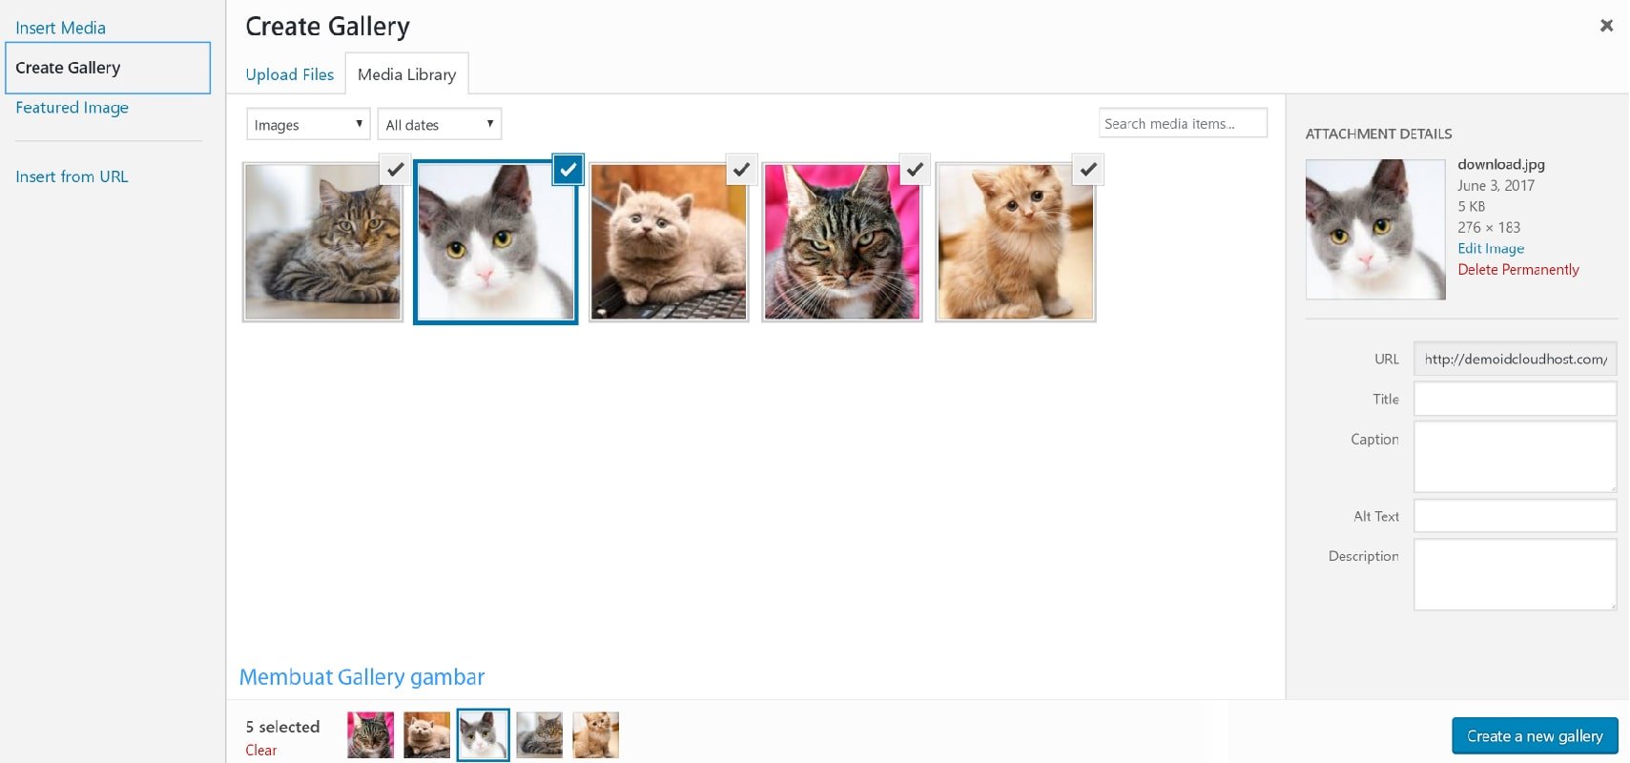Uncheck the tabby cat with pink background

coord(915,170)
